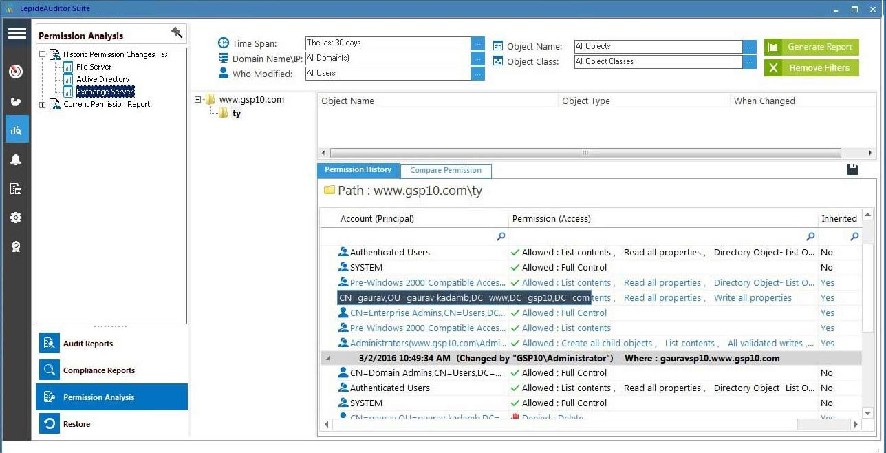This screenshot has width=886, height=453.
Task: Click the Generate Report button
Action: click(811, 47)
